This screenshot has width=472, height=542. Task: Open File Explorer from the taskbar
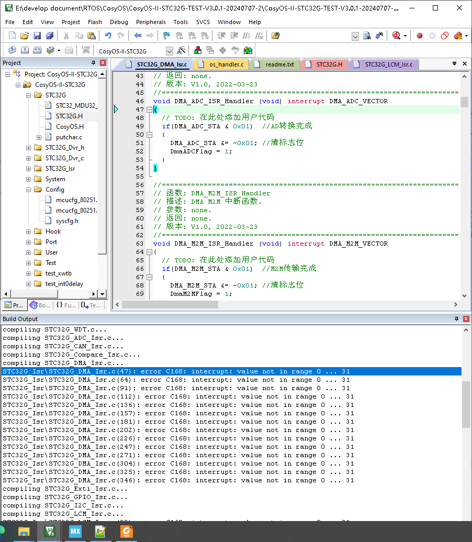point(24,532)
